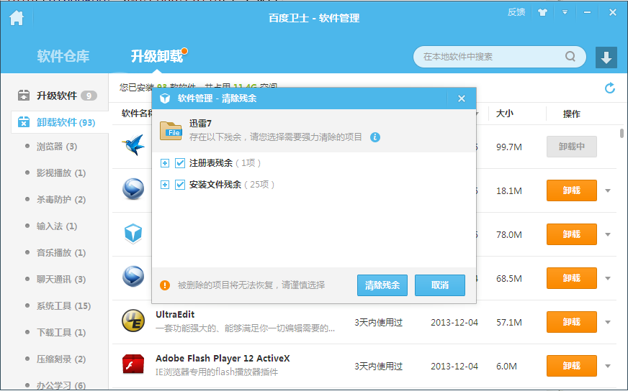Click the refresh icon above the list
This screenshot has width=628, height=391.
(610, 88)
